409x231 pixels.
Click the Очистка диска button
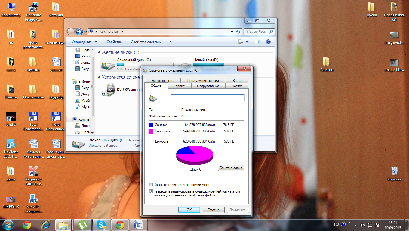coord(231,168)
